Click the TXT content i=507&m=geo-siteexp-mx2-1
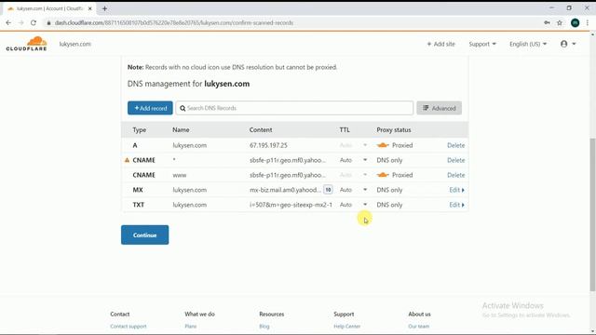 pyautogui.click(x=291, y=205)
